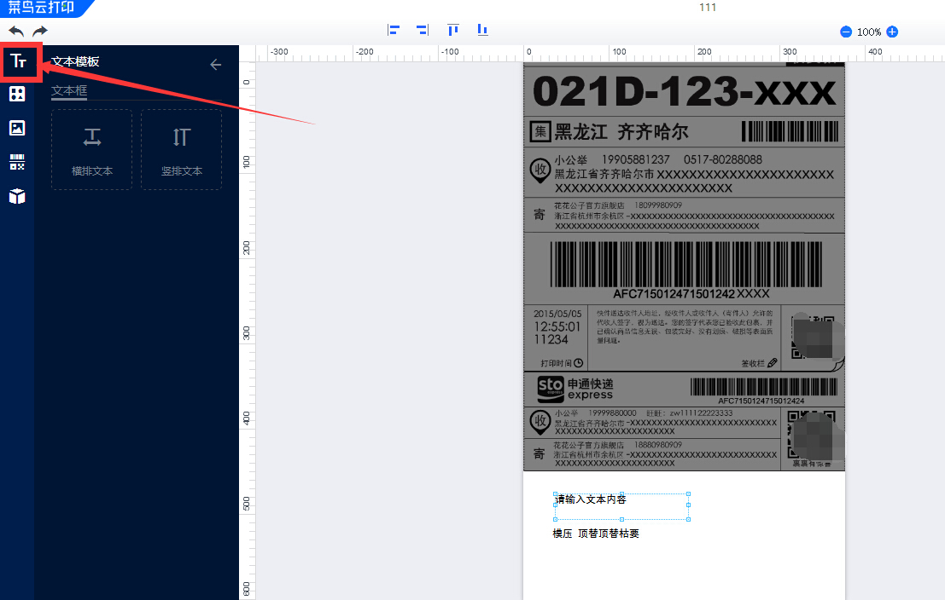945x600 pixels.
Task: Zoom in with the plus button
Action: click(893, 32)
